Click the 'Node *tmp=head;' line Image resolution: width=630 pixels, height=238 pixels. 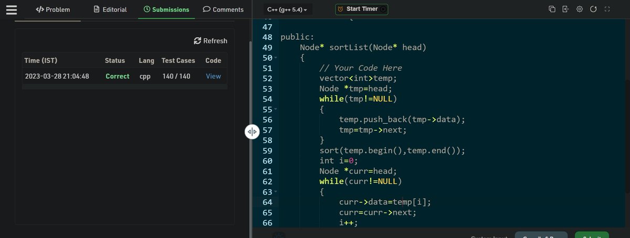356,89
